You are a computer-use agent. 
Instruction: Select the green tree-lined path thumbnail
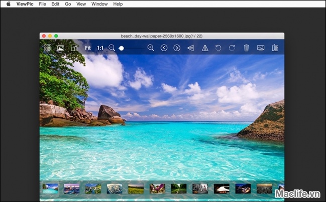click(x=179, y=189)
